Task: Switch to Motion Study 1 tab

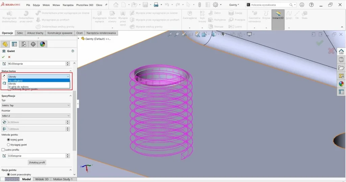Action: click(63, 179)
